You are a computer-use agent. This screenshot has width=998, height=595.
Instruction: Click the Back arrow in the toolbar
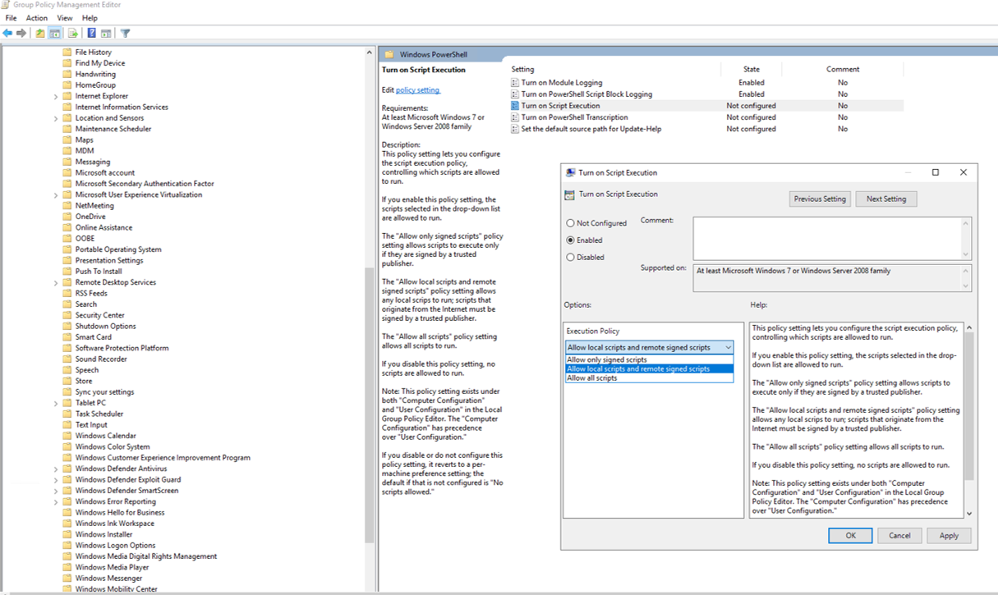tap(7, 34)
